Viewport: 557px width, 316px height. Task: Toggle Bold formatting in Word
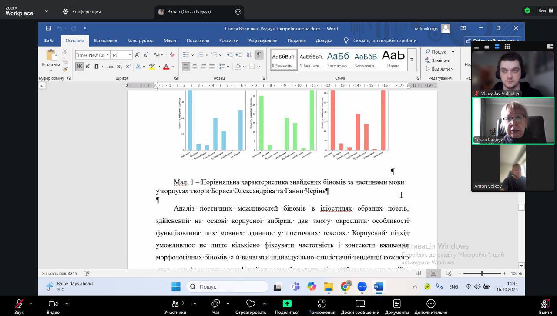(x=79, y=67)
